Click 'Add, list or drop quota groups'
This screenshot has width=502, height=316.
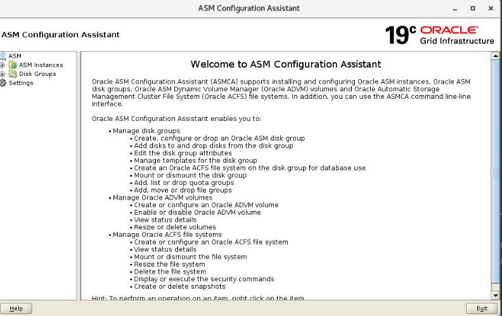click(x=184, y=182)
